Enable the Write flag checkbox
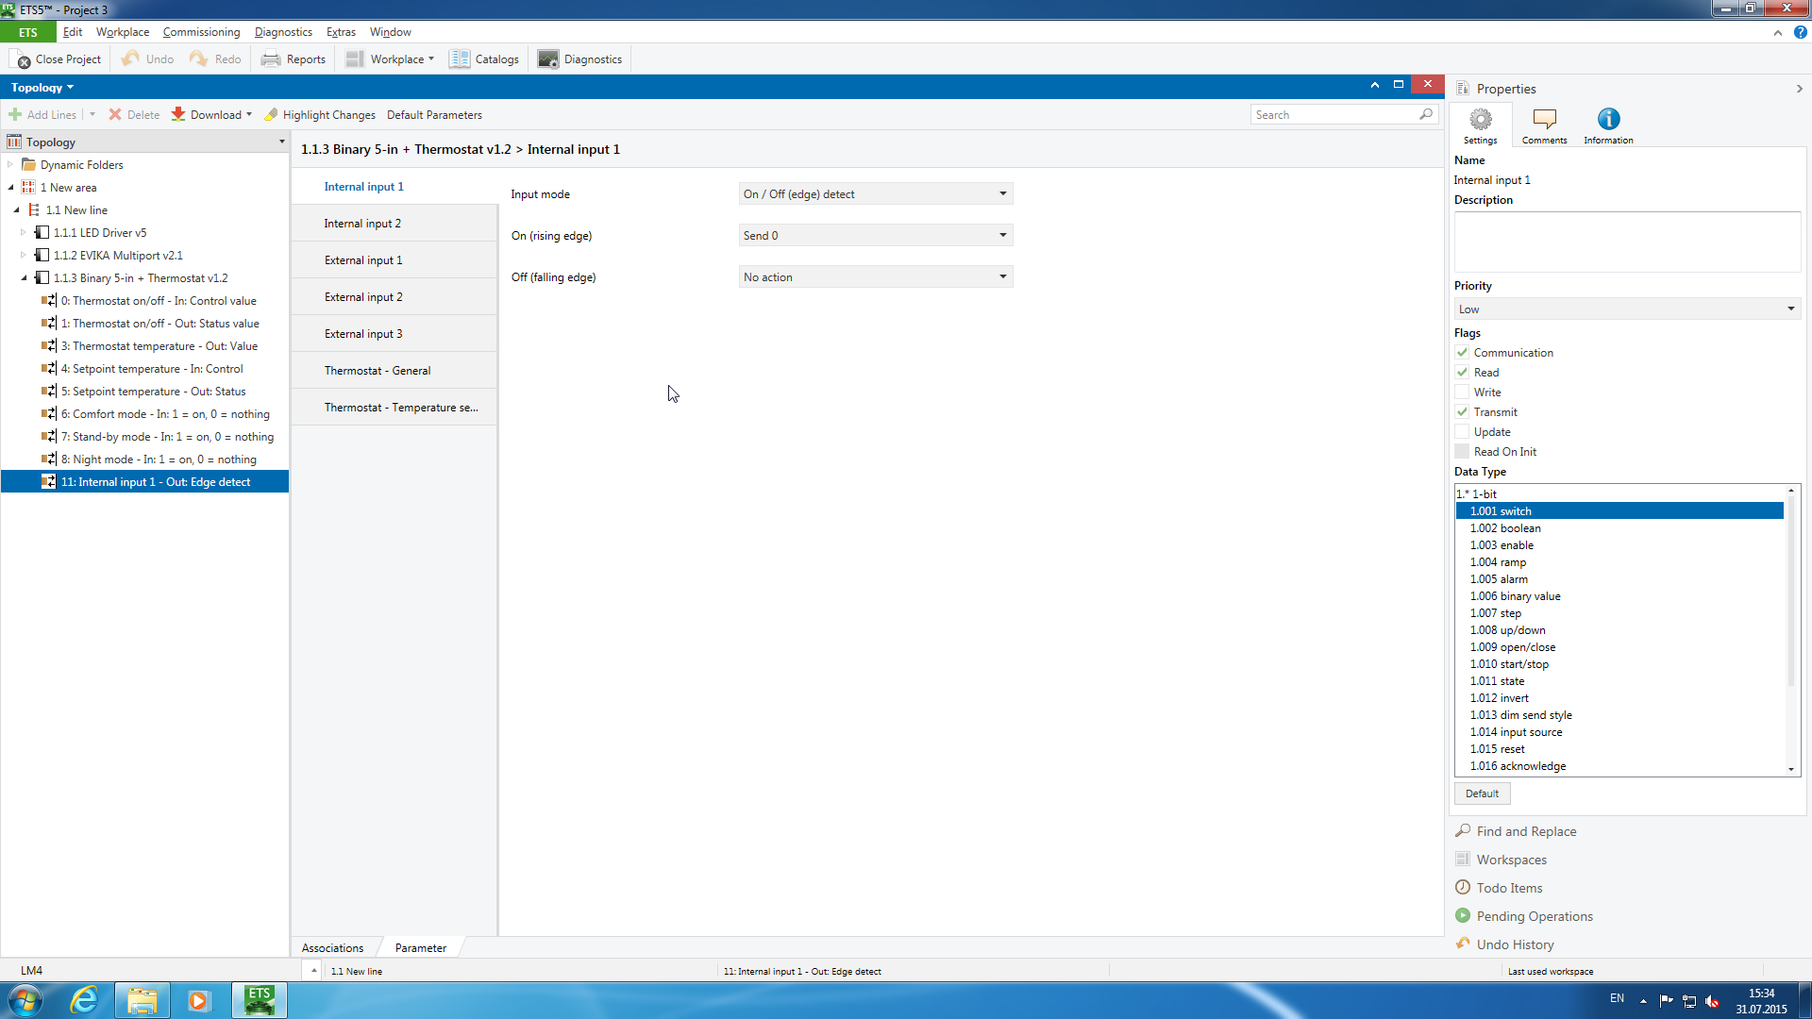The height and width of the screenshot is (1019, 1812). point(1462,393)
